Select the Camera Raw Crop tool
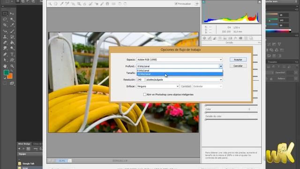 tap(79, 4)
